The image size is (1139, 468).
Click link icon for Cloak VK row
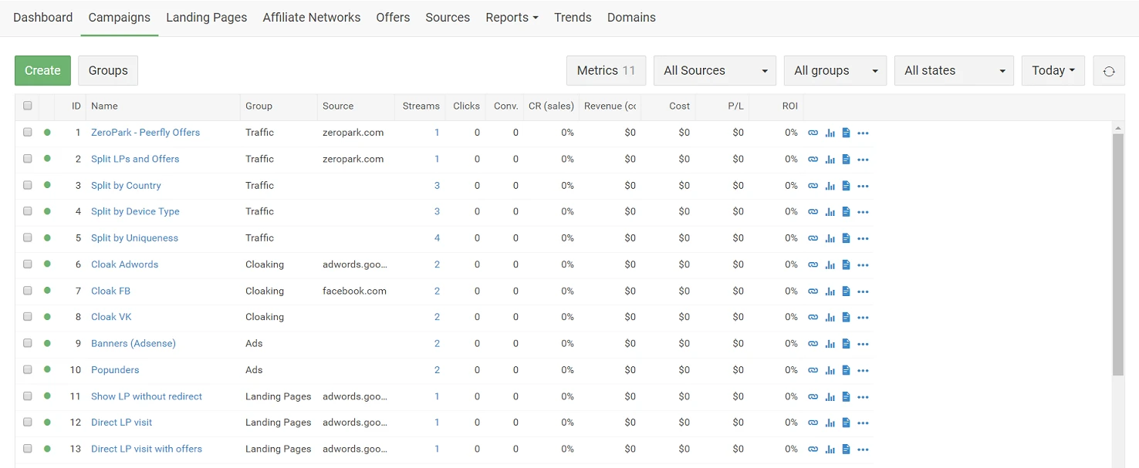813,318
